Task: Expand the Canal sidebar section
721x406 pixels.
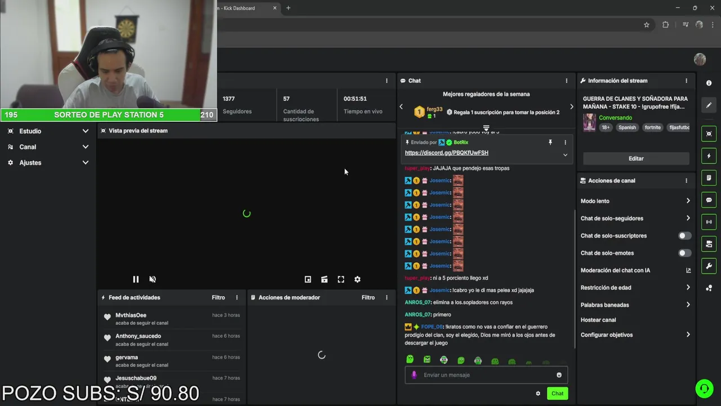Action: pos(47,147)
